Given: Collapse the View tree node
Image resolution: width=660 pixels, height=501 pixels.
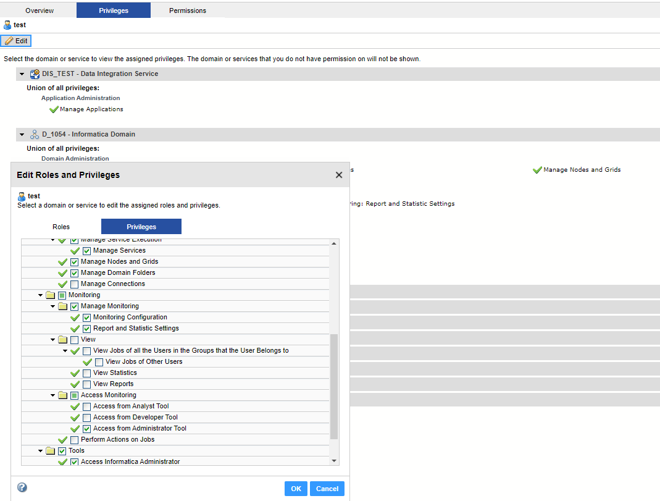Looking at the screenshot, I should click(52, 340).
